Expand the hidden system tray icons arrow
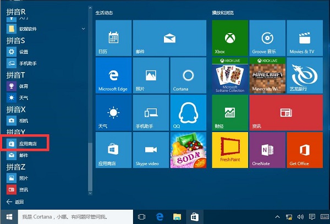 278,217
